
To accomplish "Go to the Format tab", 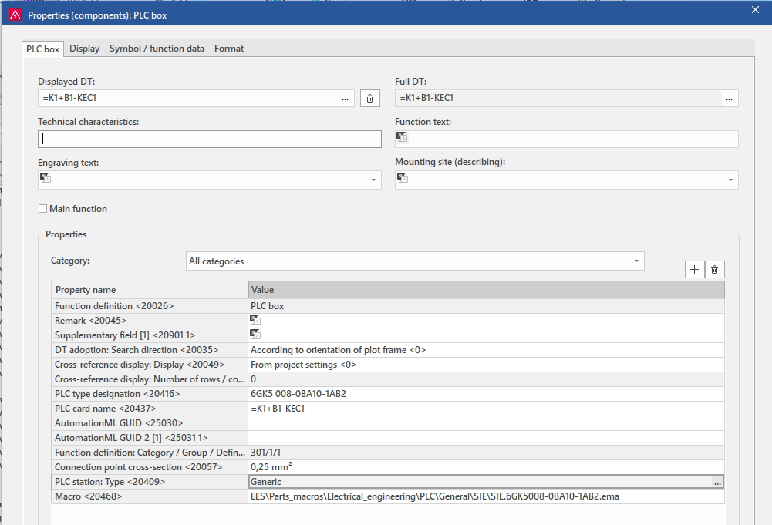I will 229,49.
